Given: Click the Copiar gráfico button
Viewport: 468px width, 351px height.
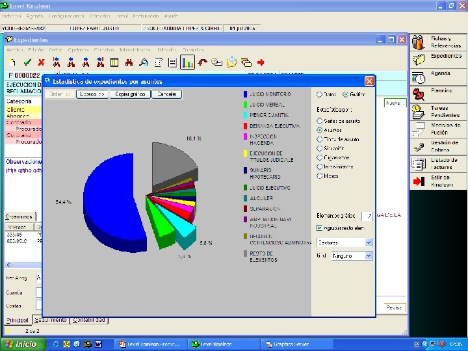Looking at the screenshot, I should [130, 94].
